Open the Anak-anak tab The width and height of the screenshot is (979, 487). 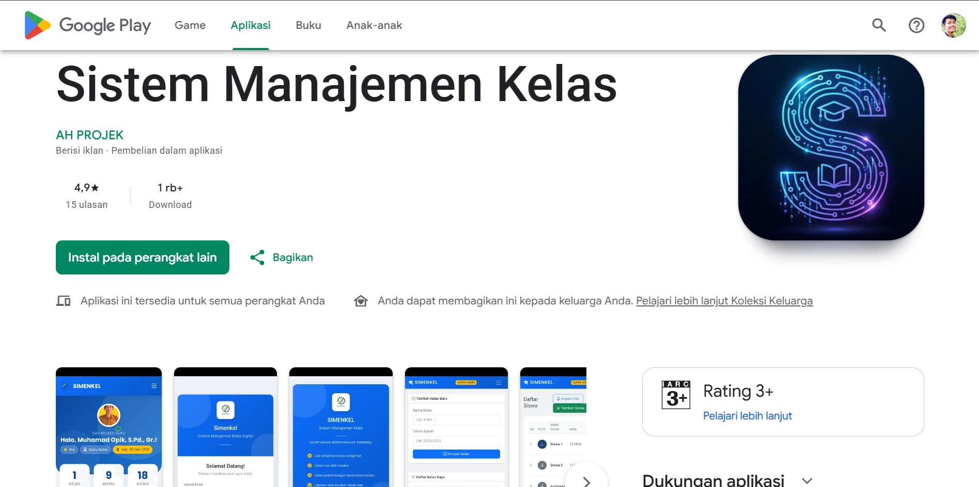tap(374, 25)
